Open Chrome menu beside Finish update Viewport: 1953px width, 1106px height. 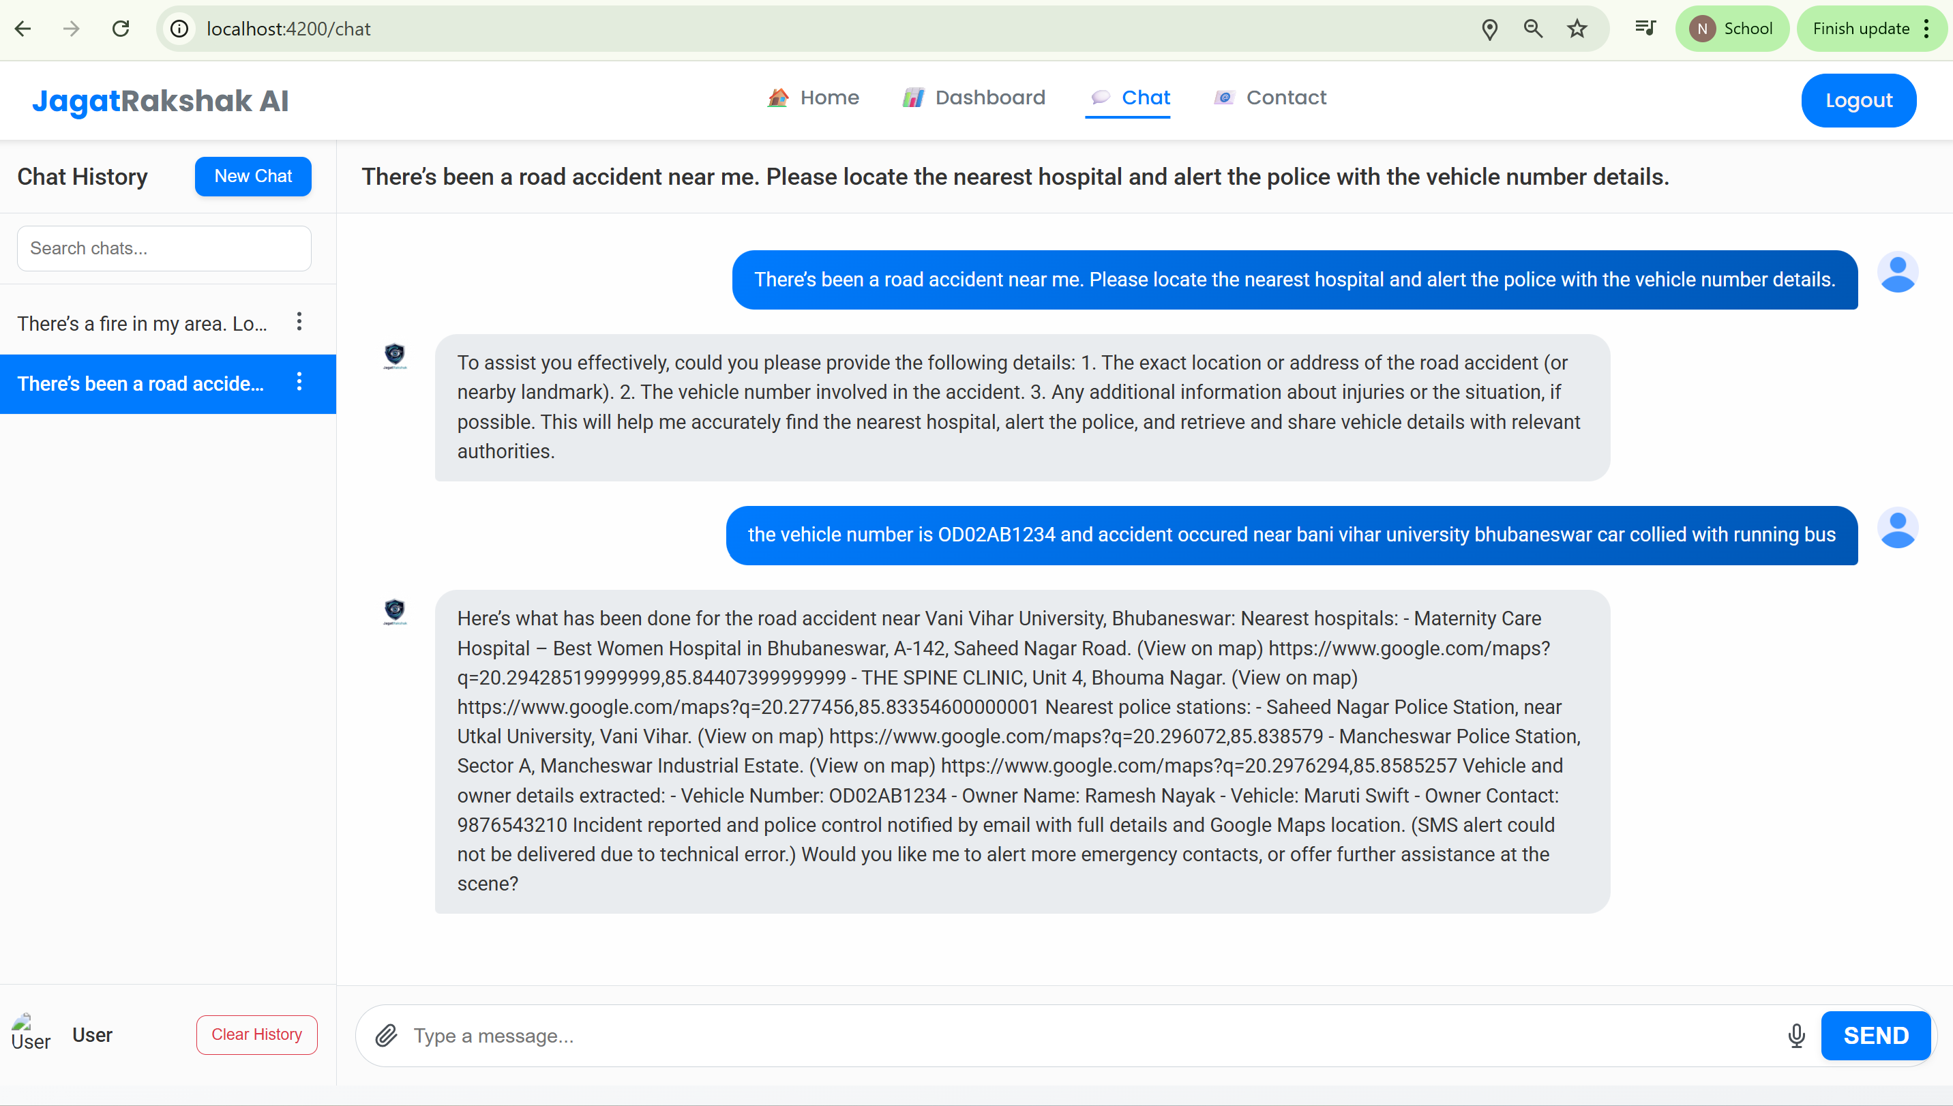coord(1927,29)
